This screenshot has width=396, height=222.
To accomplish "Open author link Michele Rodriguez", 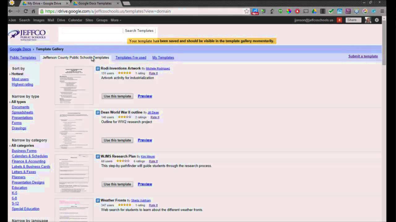I will pos(158,68).
